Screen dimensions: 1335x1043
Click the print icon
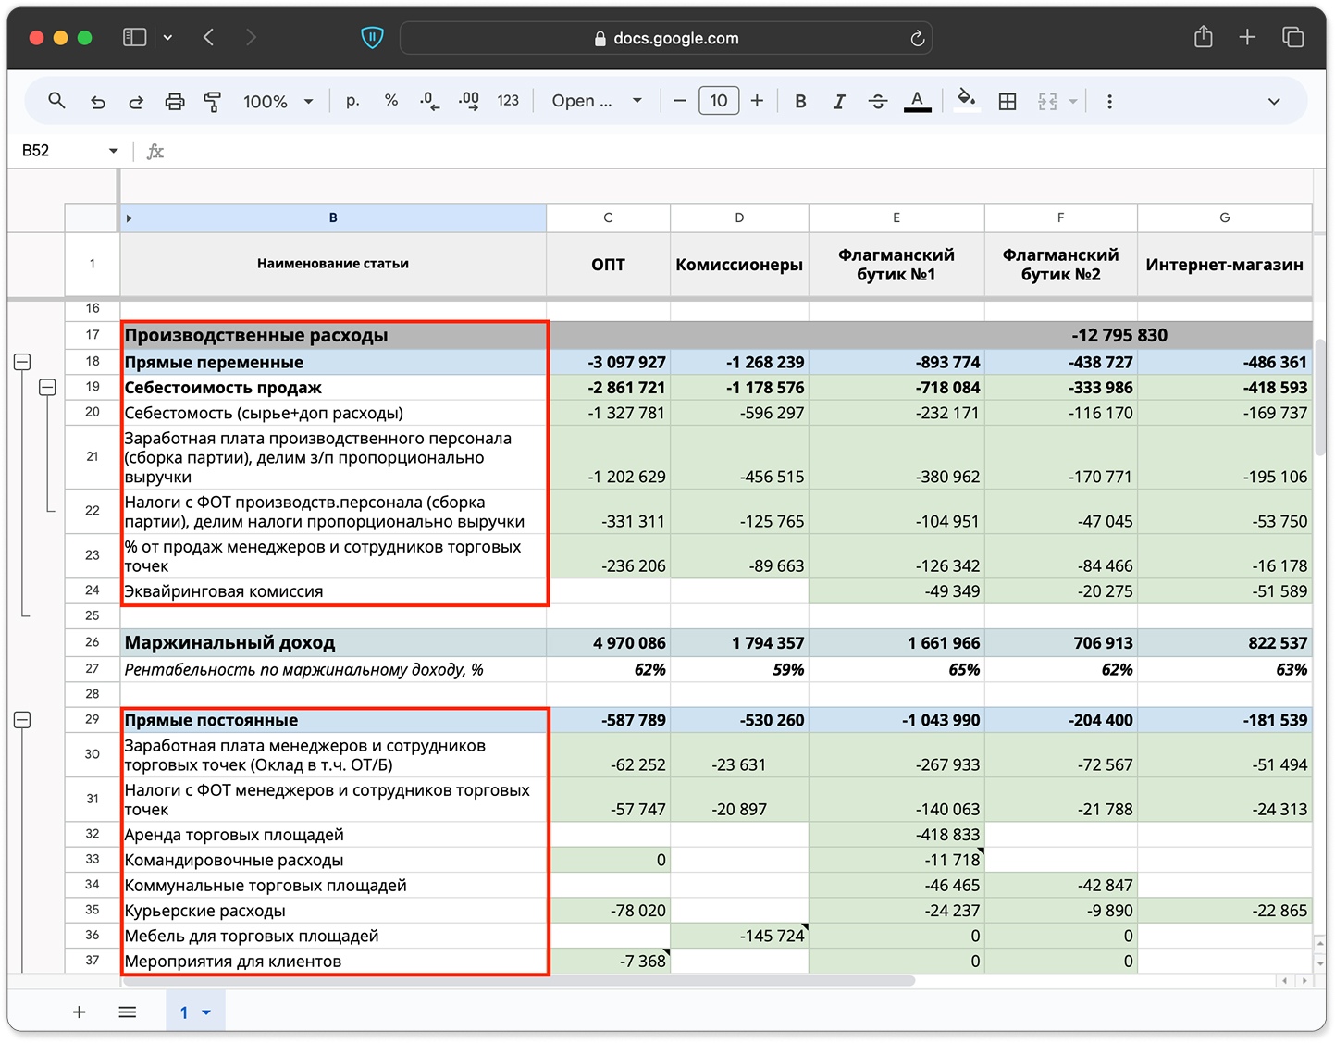click(x=174, y=102)
